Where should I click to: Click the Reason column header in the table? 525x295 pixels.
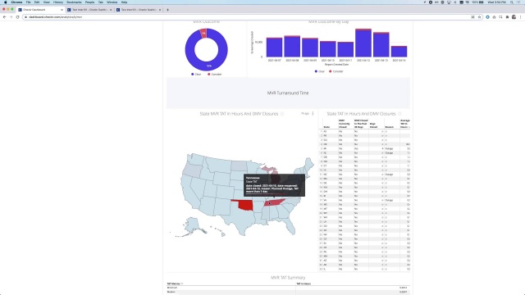[x=390, y=127]
